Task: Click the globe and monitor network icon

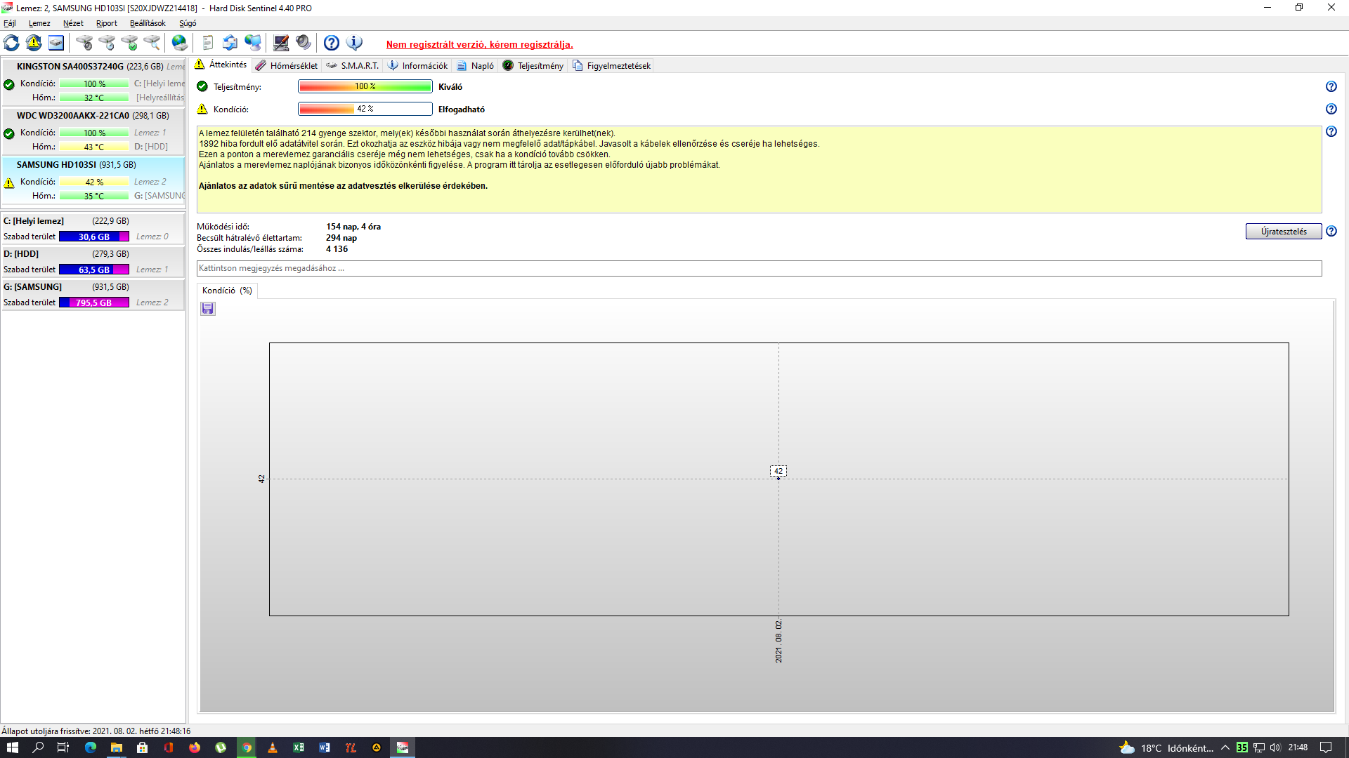Action: [253, 44]
